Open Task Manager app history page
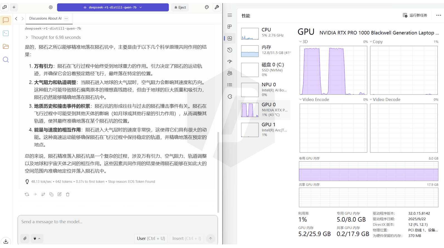The image size is (444, 248). coord(230,50)
